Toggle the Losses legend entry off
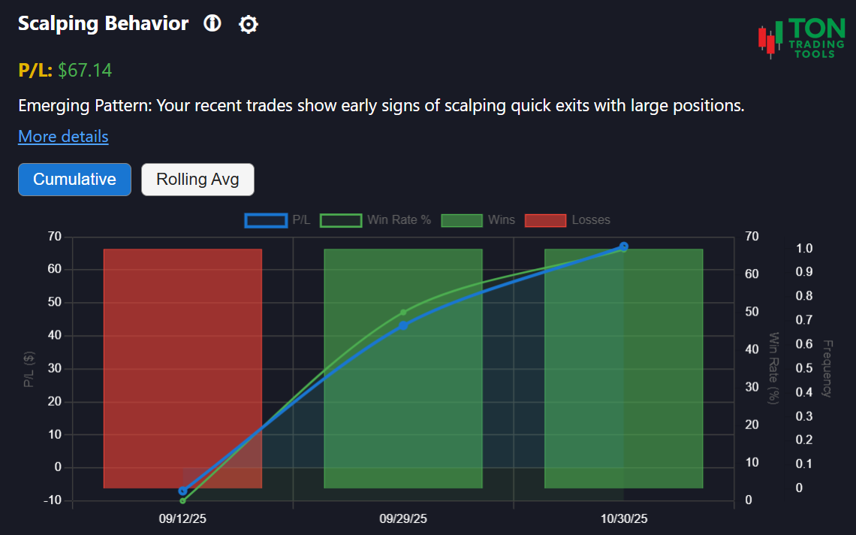Image resolution: width=856 pixels, height=535 pixels. pos(571,219)
